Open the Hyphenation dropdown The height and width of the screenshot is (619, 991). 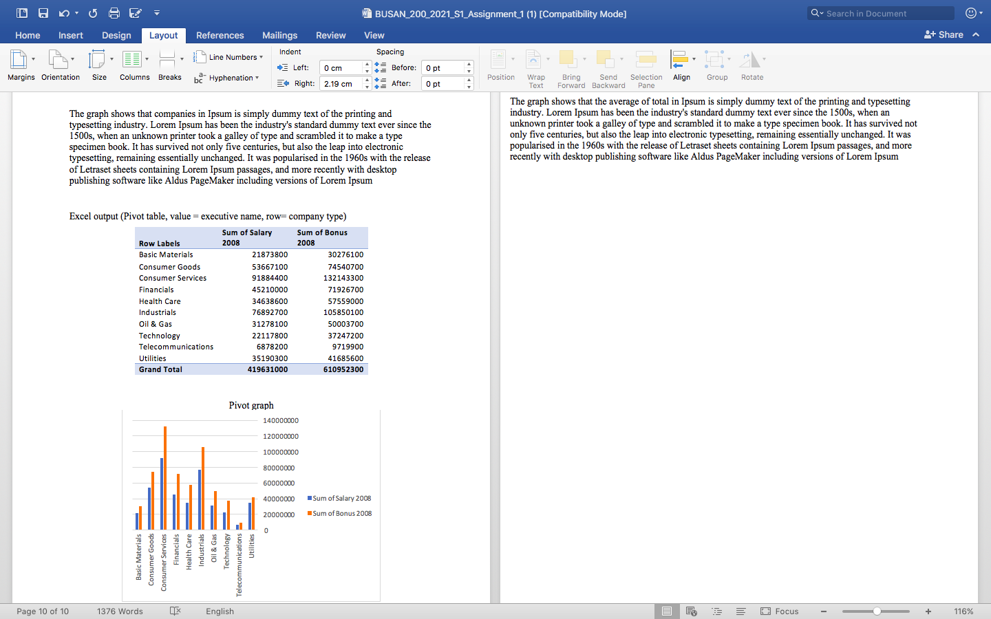coord(226,78)
